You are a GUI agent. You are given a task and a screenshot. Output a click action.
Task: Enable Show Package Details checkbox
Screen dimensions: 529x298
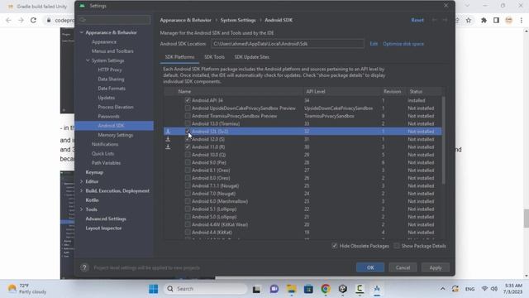point(397,246)
